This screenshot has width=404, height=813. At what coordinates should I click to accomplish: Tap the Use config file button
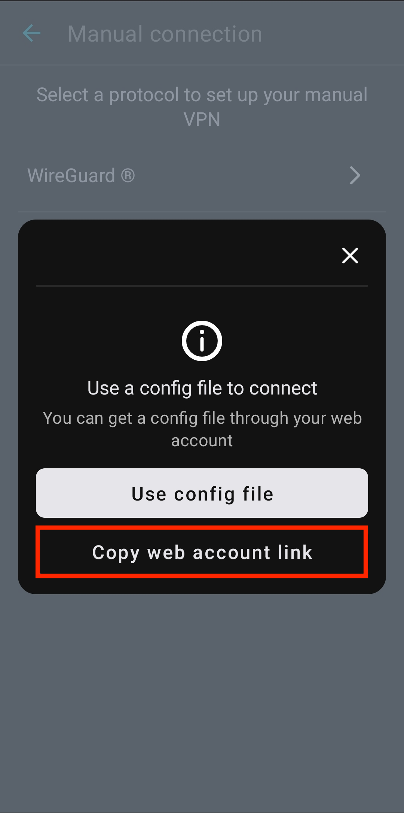click(202, 493)
